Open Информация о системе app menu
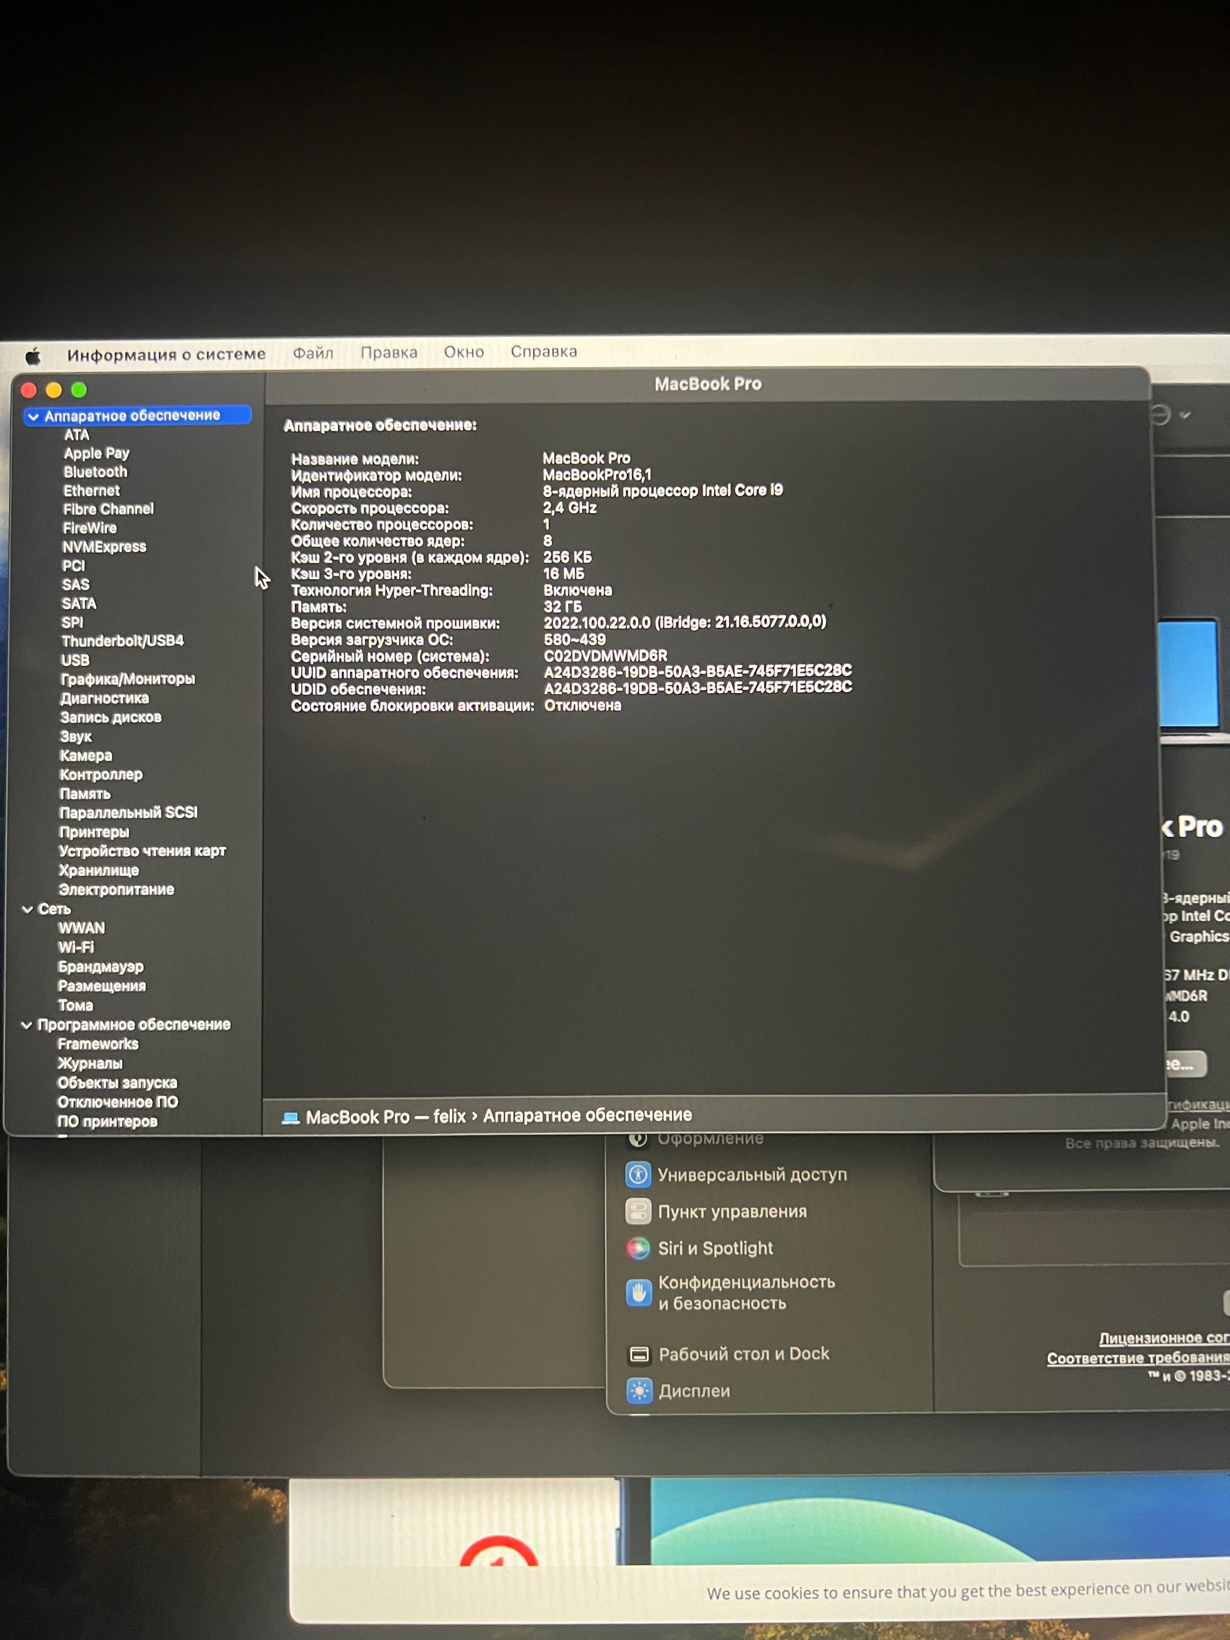 coord(166,354)
